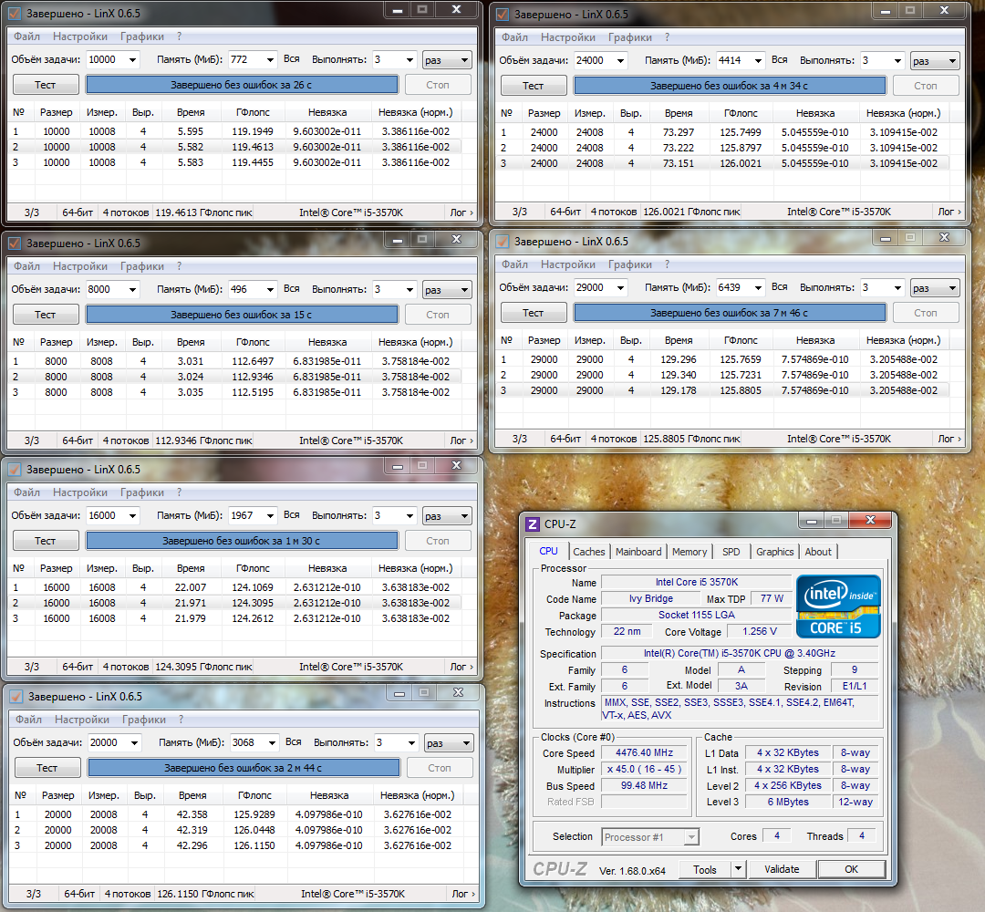Image resolution: width=985 pixels, height=912 pixels.
Task: Open the Caches tab in CPU-Z
Action: [x=588, y=552]
